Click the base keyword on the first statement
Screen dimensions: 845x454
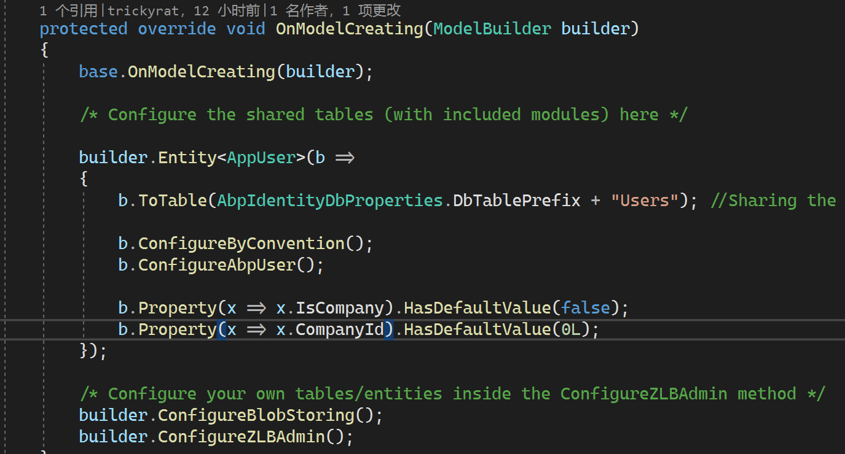[x=98, y=71]
